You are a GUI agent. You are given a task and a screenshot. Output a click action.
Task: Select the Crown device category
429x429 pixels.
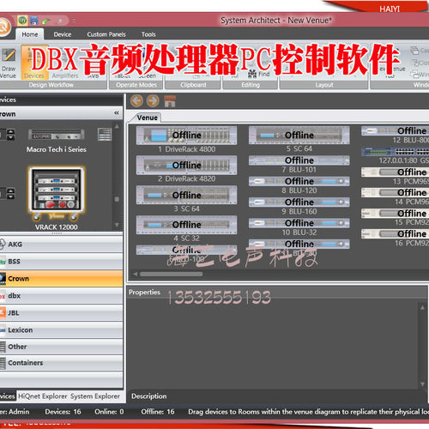point(61,279)
